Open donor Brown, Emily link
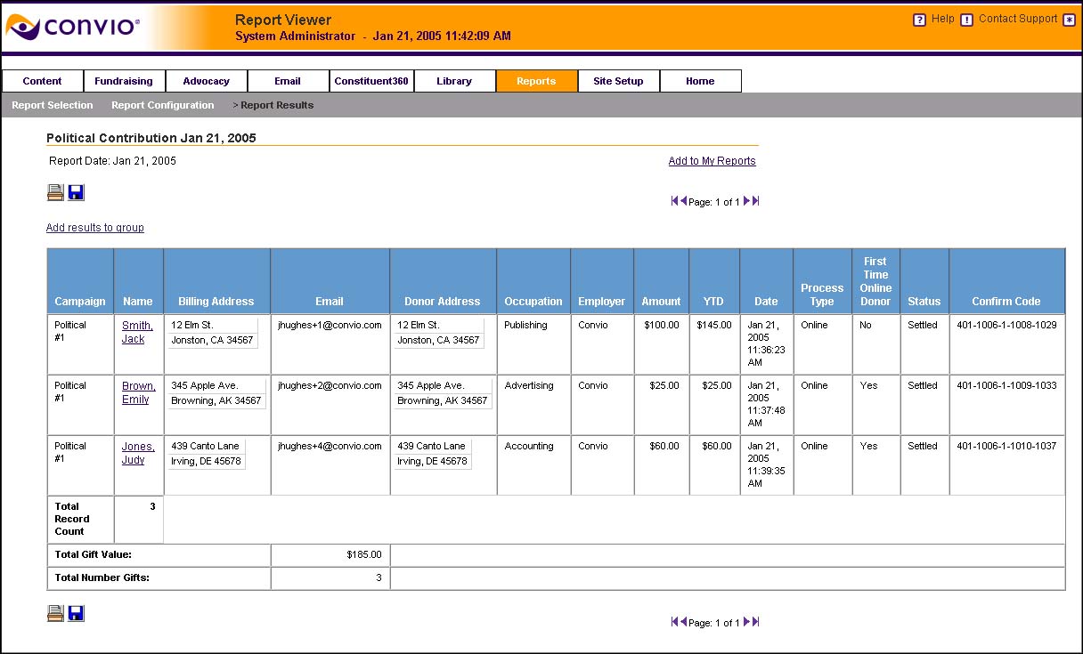The image size is (1083, 654). (x=139, y=392)
